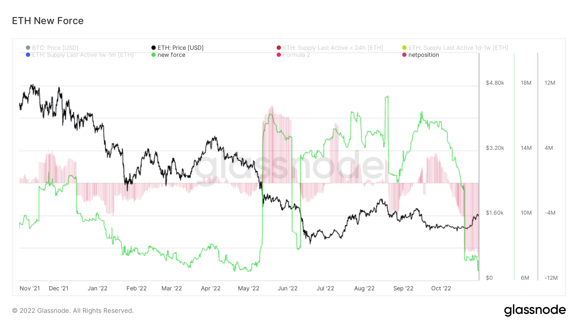
Task: Click the red Supply < 24h legend dot
Action: click(279, 48)
